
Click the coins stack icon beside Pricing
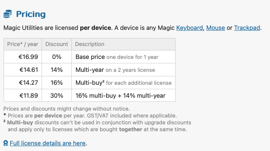8,14
